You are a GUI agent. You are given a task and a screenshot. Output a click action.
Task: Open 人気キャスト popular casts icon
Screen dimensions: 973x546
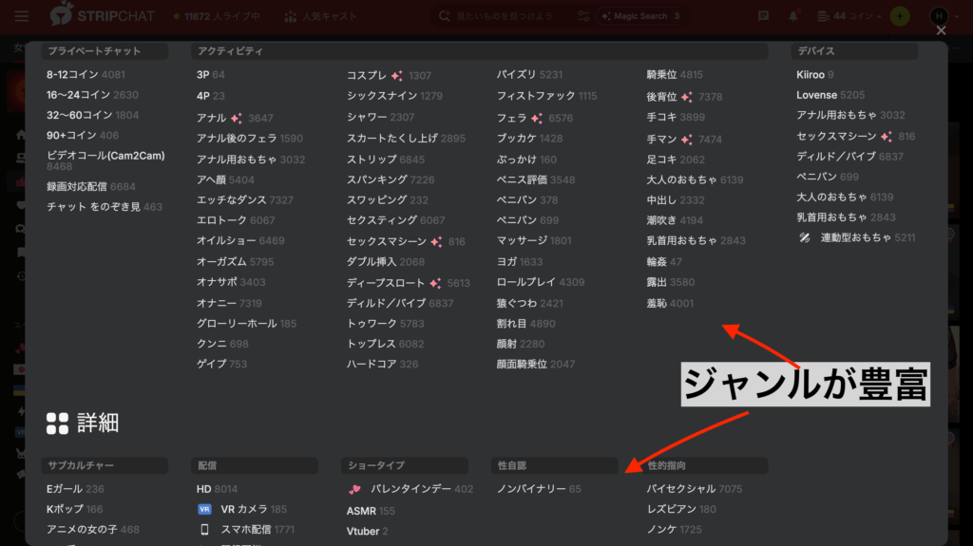291,16
